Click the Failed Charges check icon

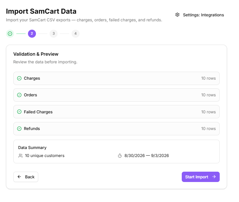[x=19, y=112]
